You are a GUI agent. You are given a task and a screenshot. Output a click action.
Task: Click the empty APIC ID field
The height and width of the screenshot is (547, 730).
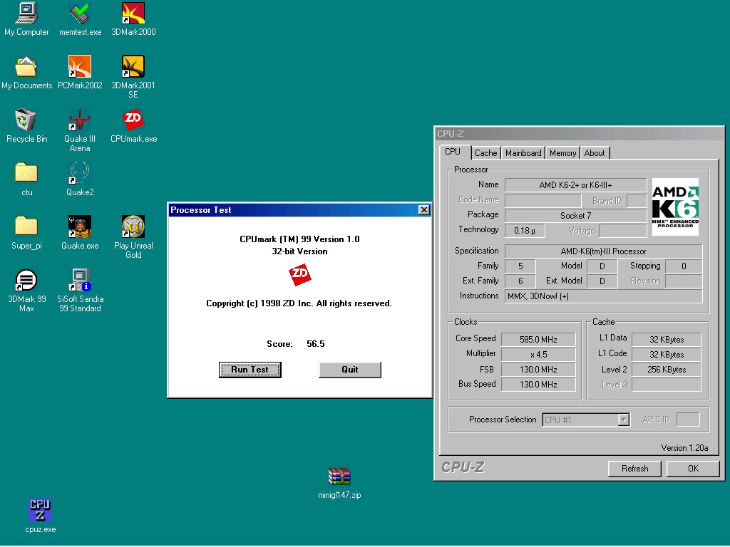tap(688, 420)
